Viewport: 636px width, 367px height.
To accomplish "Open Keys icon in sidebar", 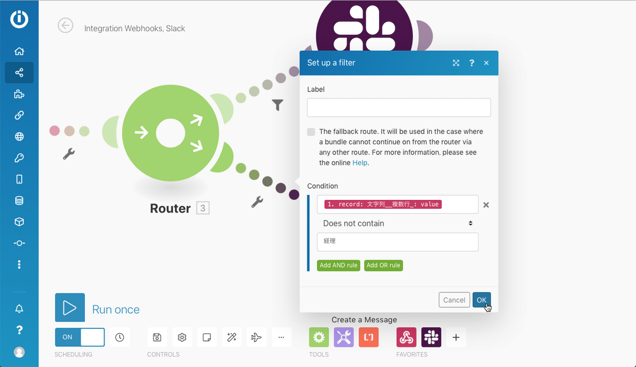I will [x=19, y=158].
